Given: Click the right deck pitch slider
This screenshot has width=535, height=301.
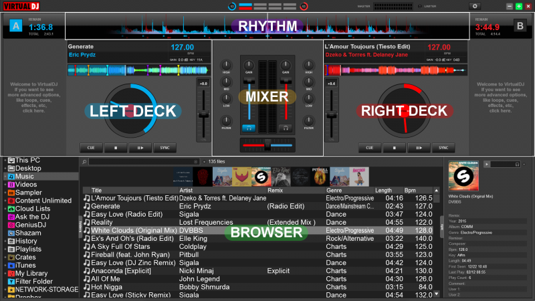Looking at the screenshot, I should point(331,115).
